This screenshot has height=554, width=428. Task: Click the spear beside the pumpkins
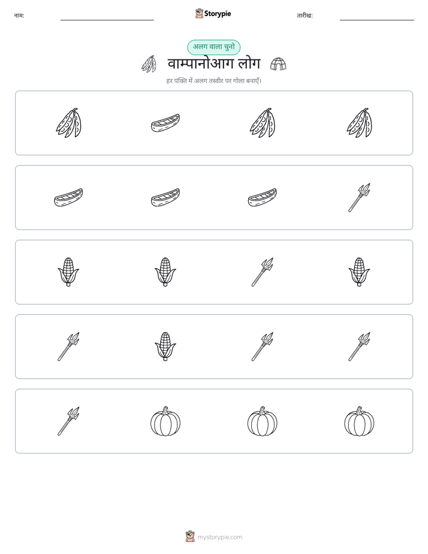pyautogui.click(x=68, y=421)
